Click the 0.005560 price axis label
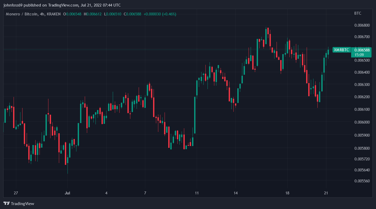This screenshot has height=209, width=376. coord(362,181)
